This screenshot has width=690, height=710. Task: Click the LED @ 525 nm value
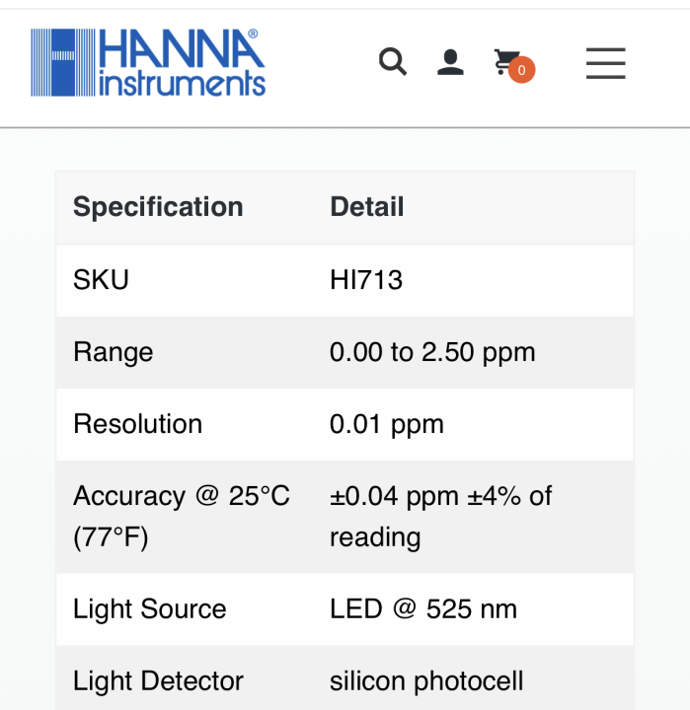click(423, 608)
